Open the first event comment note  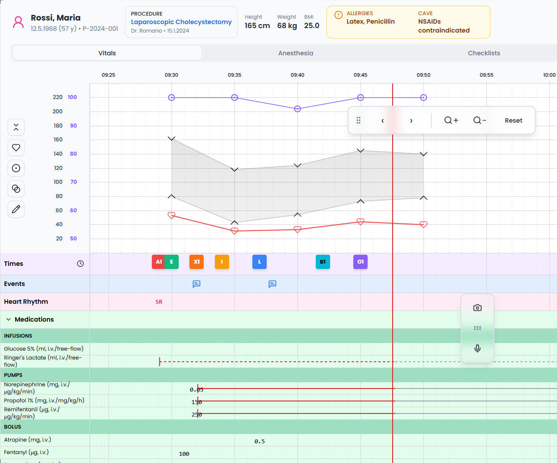tap(197, 284)
